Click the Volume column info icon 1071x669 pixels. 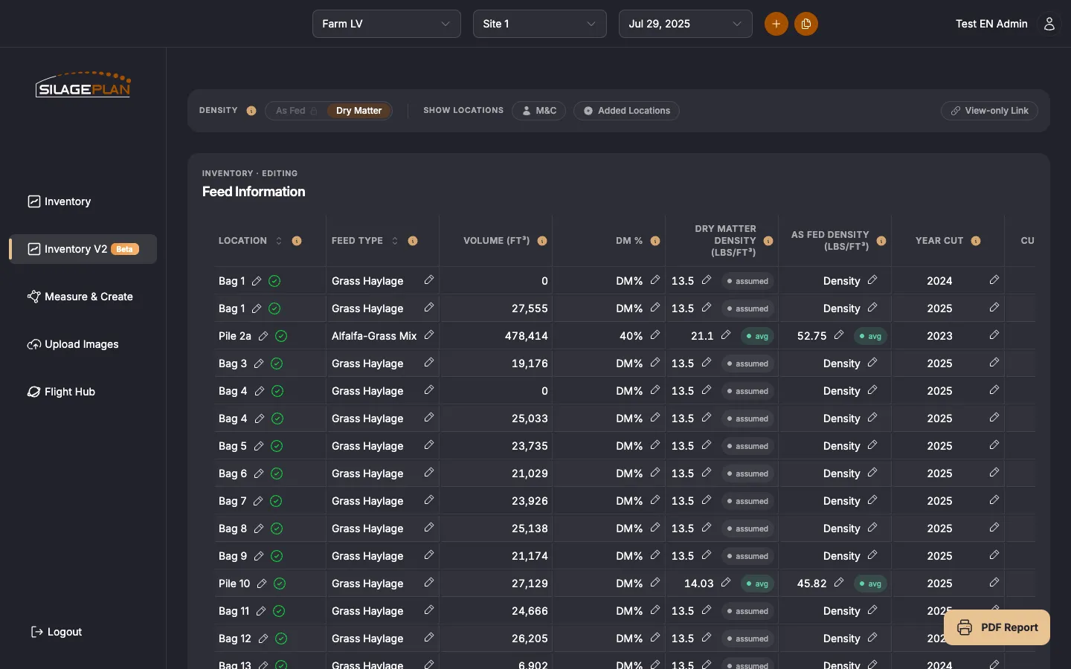[x=542, y=241]
